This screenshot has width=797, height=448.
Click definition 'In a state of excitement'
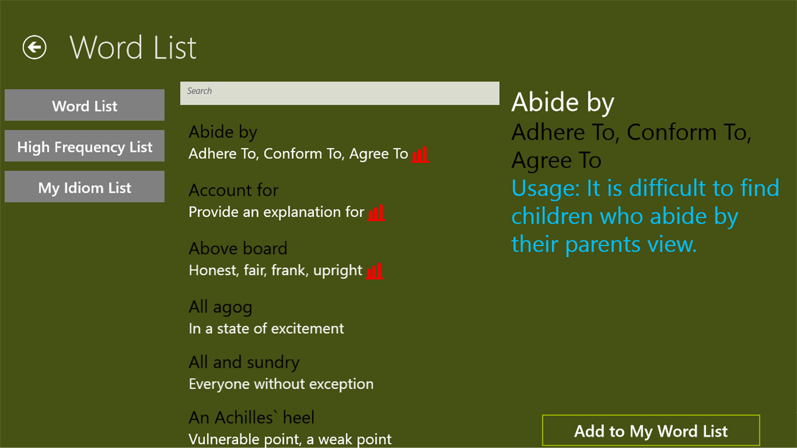tap(266, 329)
